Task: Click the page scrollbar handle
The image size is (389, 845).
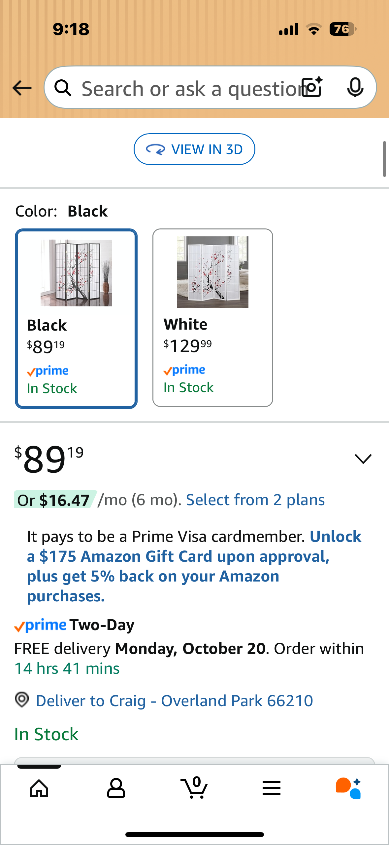Action: click(x=384, y=159)
